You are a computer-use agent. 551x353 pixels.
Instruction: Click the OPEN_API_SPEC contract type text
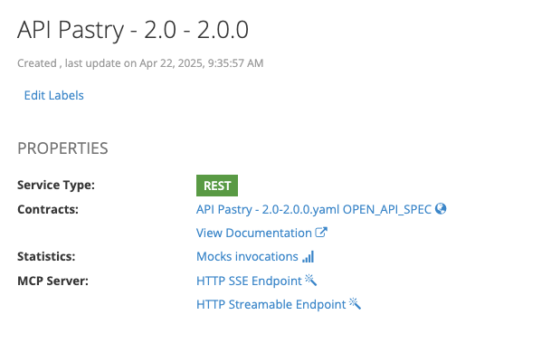[387, 209]
